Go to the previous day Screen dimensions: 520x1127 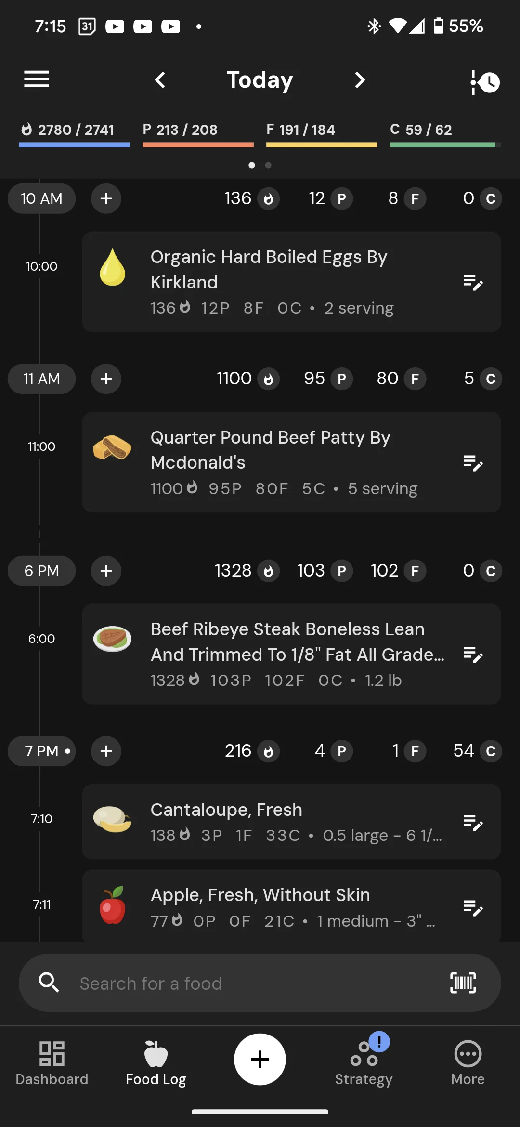pos(160,80)
